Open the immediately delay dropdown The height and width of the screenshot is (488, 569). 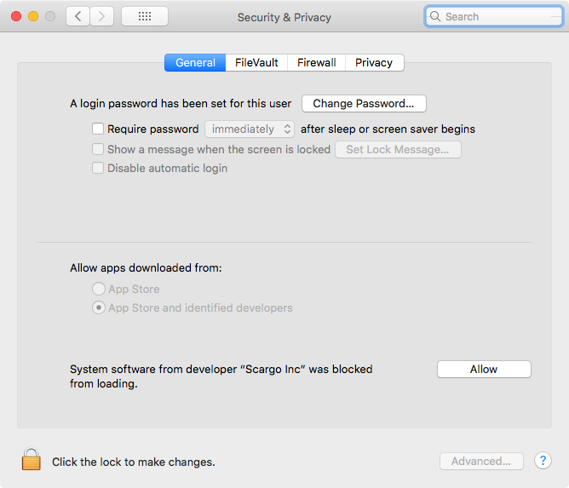pos(250,129)
